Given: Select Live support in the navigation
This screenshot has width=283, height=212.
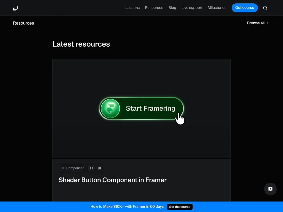Looking at the screenshot, I should 192,8.
